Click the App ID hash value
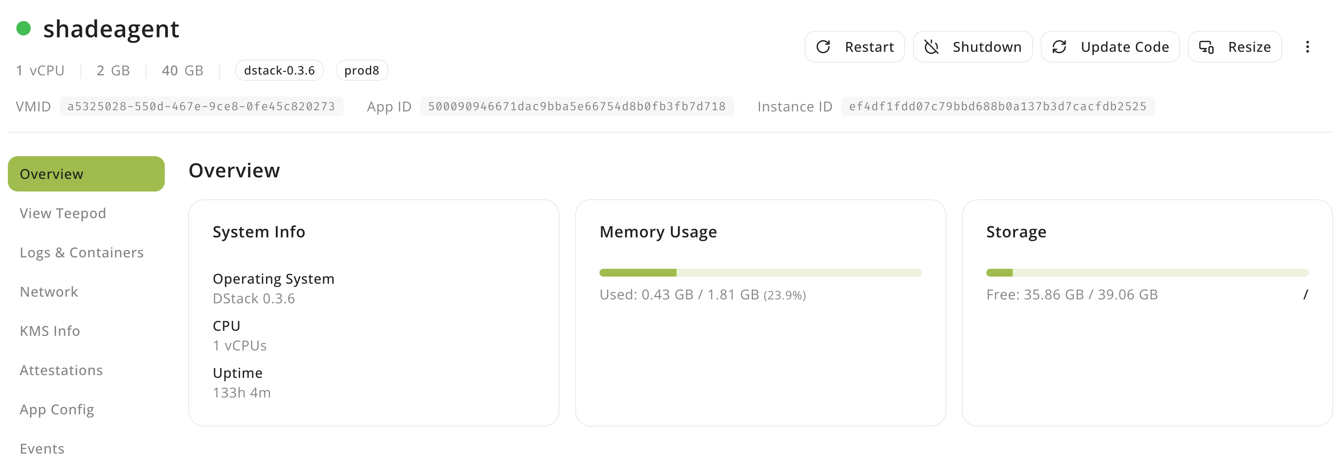The image size is (1341, 463). [576, 106]
